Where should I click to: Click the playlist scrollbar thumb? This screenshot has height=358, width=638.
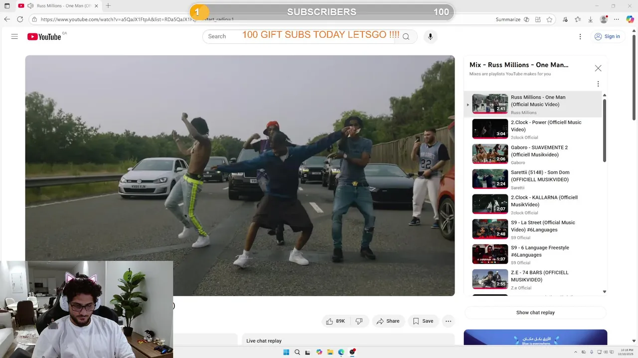pyautogui.click(x=605, y=130)
